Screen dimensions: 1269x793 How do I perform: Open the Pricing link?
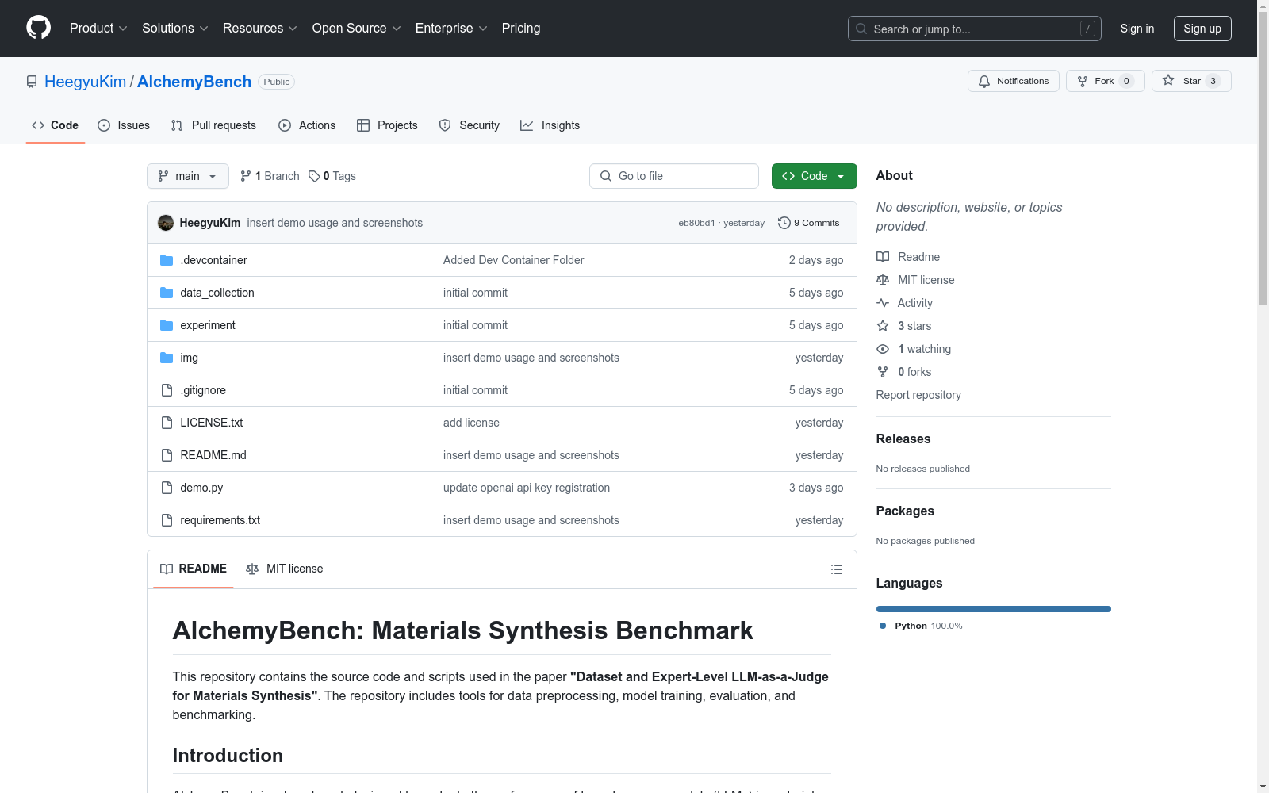521,29
